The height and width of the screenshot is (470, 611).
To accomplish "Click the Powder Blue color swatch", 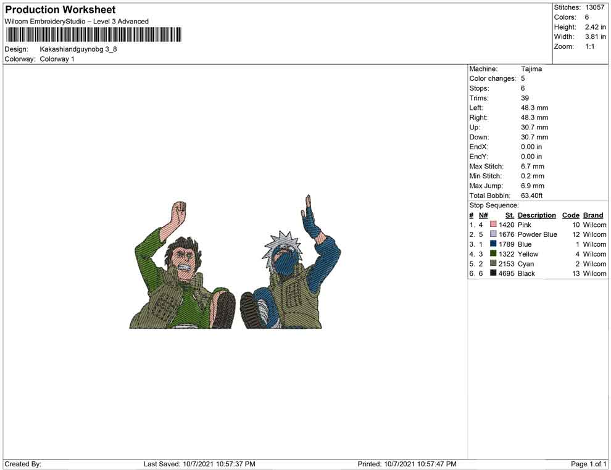I will pos(493,234).
